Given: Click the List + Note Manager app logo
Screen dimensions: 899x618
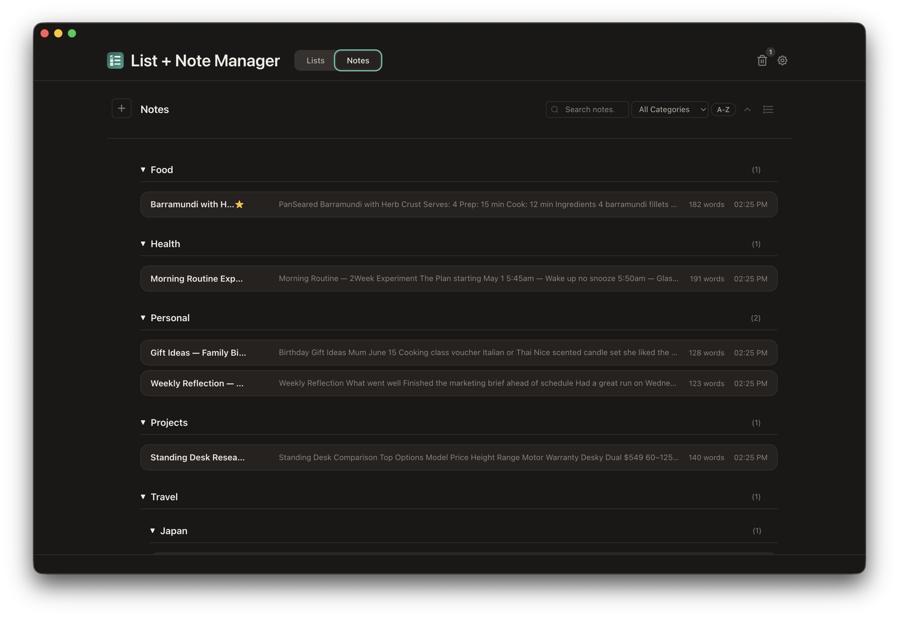Looking at the screenshot, I should coord(115,60).
